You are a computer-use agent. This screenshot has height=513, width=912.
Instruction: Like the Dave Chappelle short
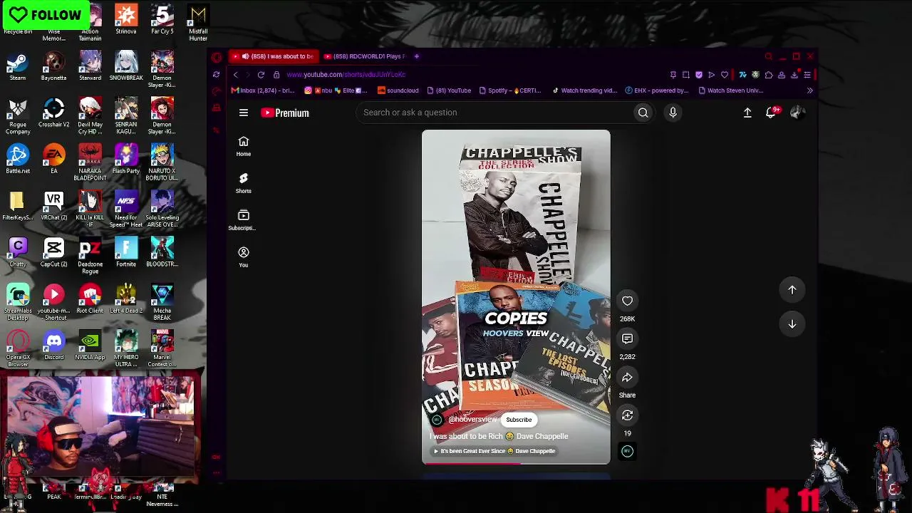627,301
